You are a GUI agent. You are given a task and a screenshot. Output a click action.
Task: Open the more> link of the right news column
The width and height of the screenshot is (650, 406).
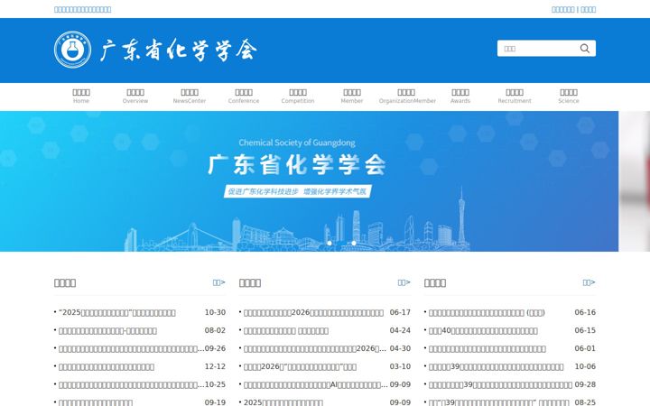coord(589,282)
